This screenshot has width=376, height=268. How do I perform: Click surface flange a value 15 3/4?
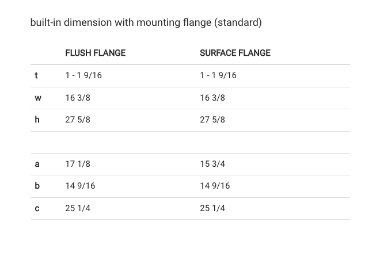click(x=212, y=164)
